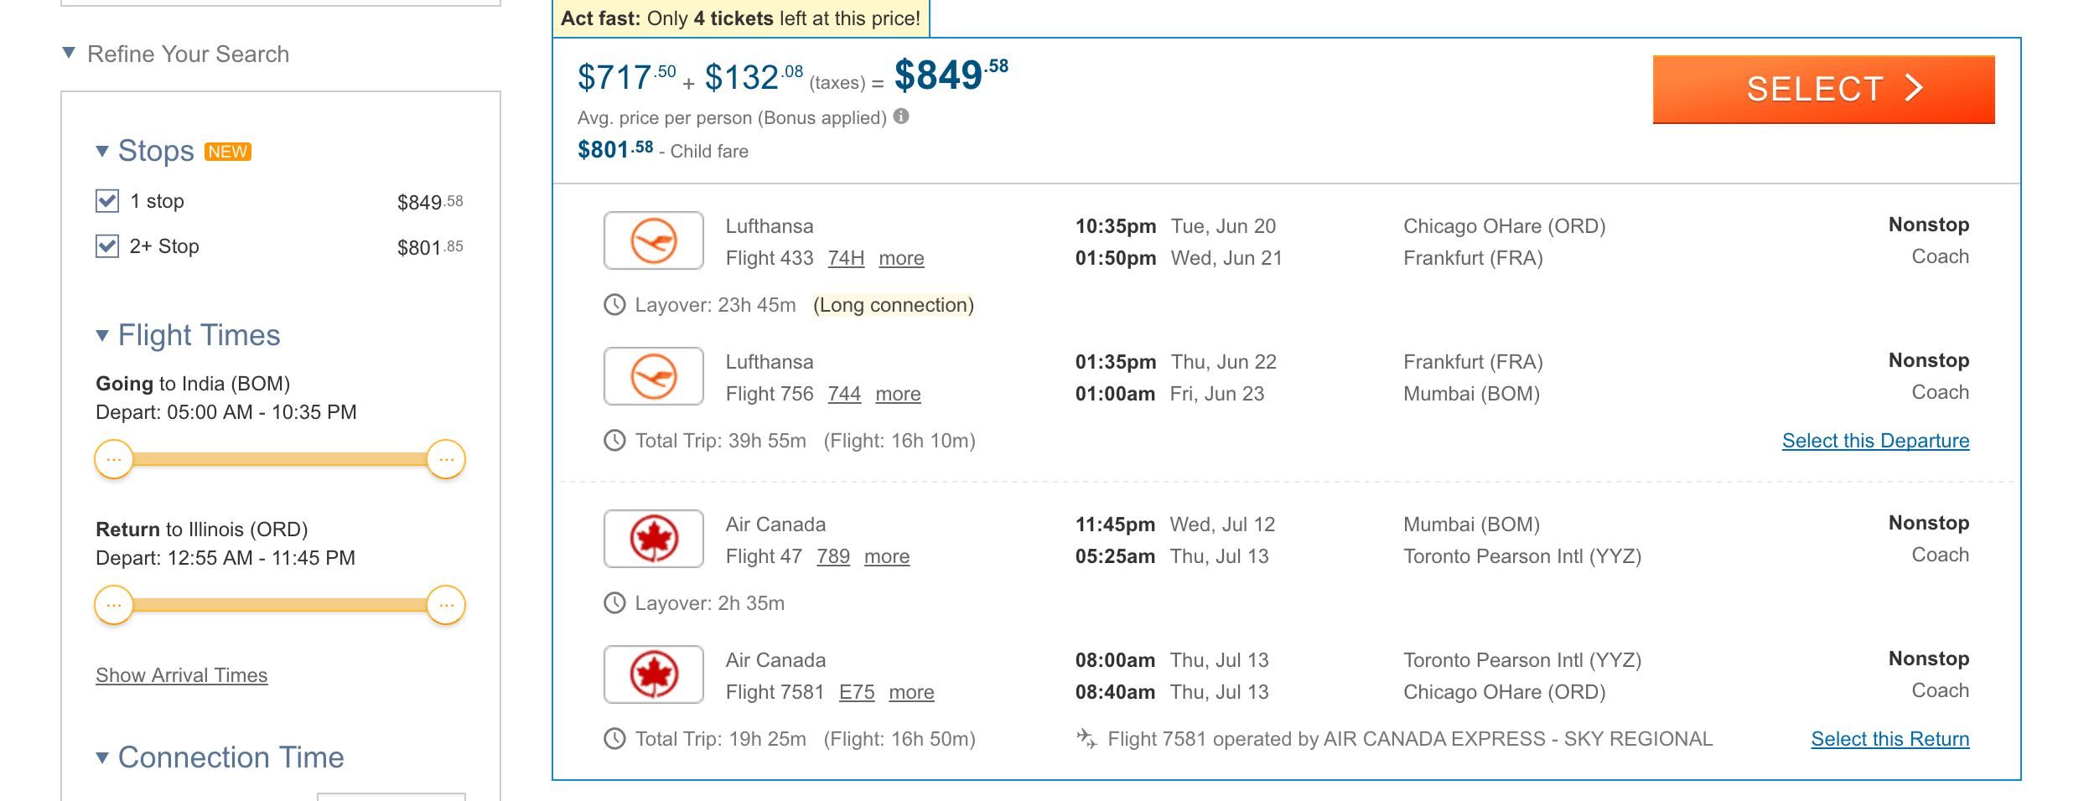Click the orange SELECT button
This screenshot has height=801, width=2089.
pos(1823,89)
